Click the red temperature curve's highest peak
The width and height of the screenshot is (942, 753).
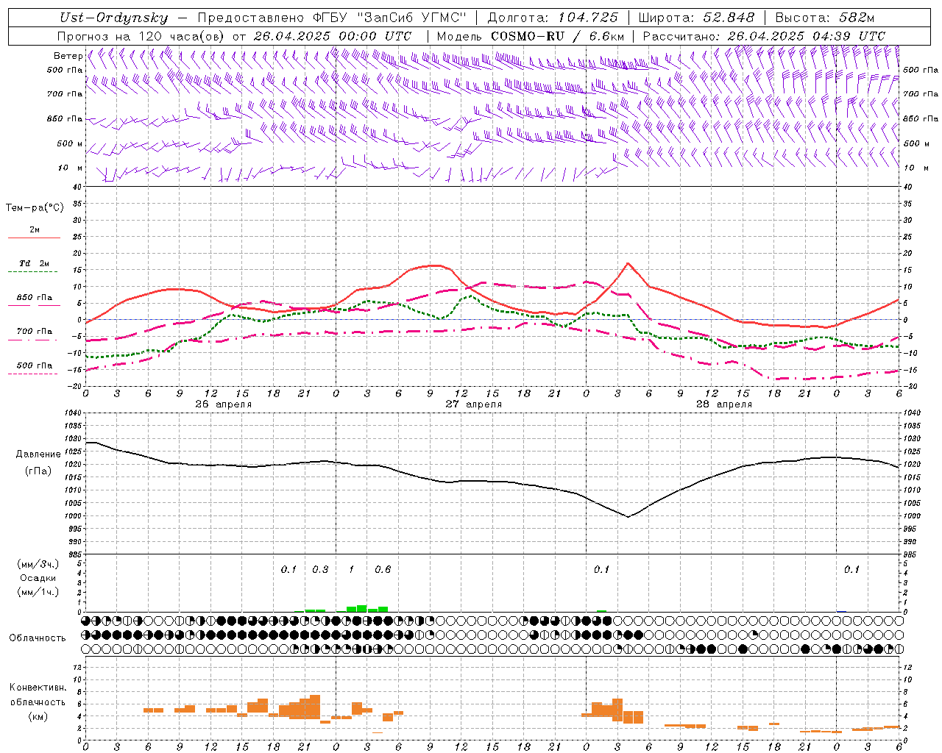coord(628,263)
